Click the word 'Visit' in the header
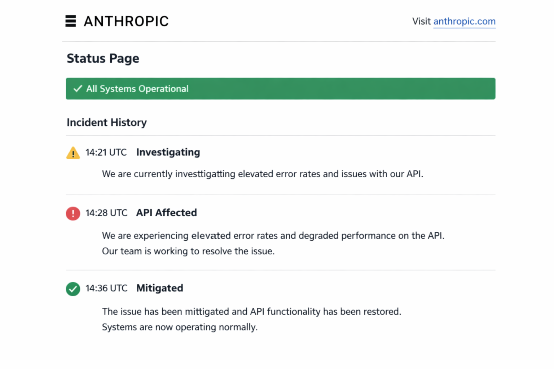Screen dimensions: 554x369 (421, 21)
